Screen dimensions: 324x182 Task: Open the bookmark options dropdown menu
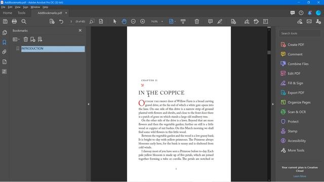pos(16,39)
